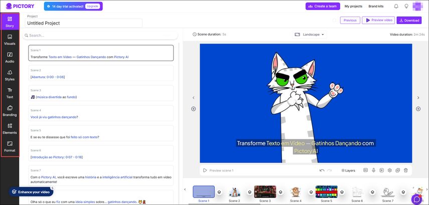Open the Format panel
Viewport: 429px width, 205px height.
(10, 146)
